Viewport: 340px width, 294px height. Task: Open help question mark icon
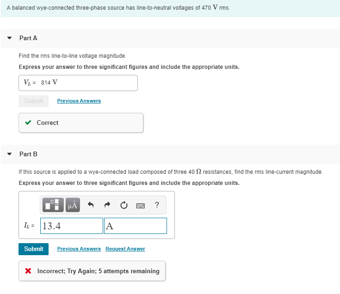[x=157, y=205]
